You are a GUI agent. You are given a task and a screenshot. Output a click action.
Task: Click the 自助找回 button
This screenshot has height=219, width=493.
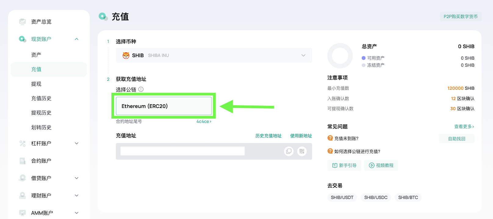coord(457,139)
